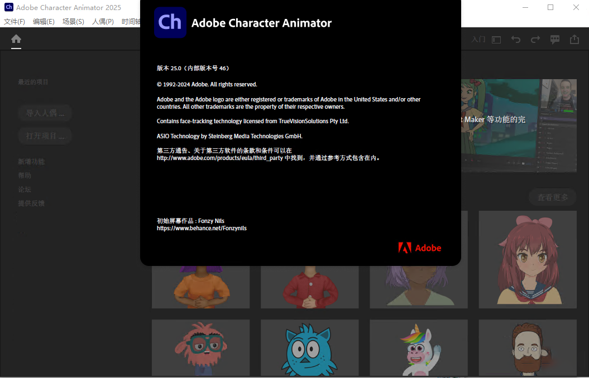Image resolution: width=589 pixels, height=378 pixels.
Task: Click the TrueVisionSolutions face-tracking line
Action: click(253, 121)
